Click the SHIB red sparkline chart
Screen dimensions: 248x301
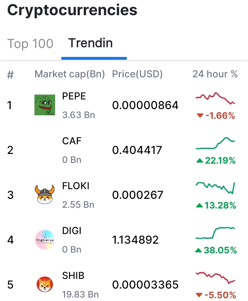pyautogui.click(x=215, y=278)
